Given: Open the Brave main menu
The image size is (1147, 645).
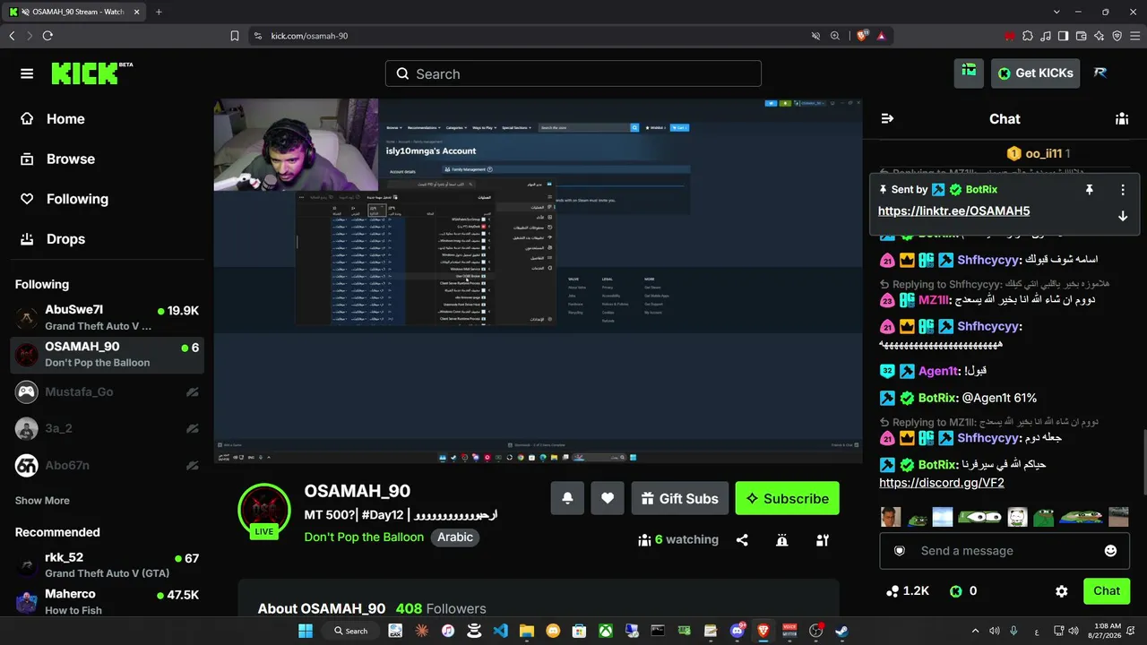Looking at the screenshot, I should coord(1134,36).
